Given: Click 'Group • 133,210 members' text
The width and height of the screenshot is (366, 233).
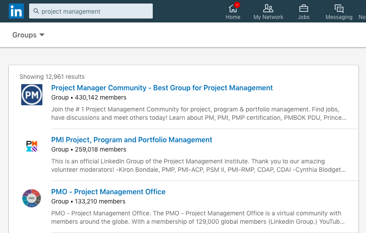Looking at the screenshot, I should coord(88,201).
